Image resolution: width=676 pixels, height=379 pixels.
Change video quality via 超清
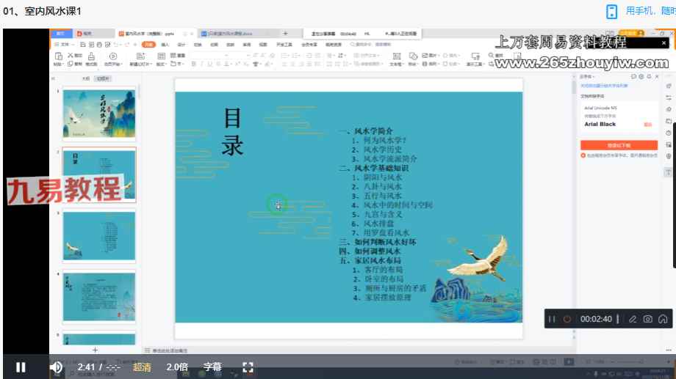(x=141, y=367)
